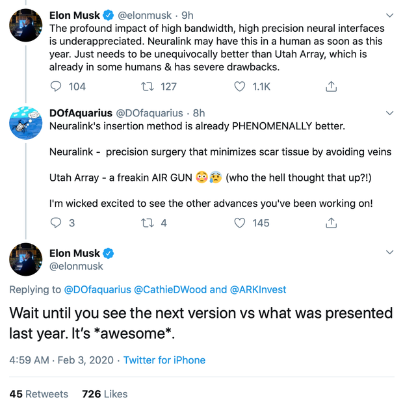Viewport: 403px width, 409px height.
Task: Share the DOfAquarius tweet
Action: pos(331,223)
